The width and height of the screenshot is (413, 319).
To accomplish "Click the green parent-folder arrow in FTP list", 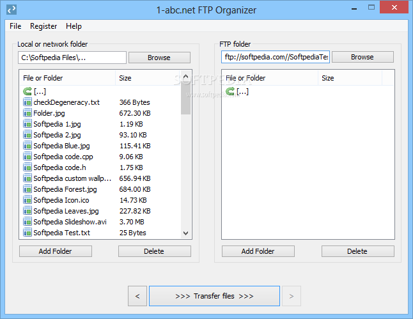I will tap(230, 91).
